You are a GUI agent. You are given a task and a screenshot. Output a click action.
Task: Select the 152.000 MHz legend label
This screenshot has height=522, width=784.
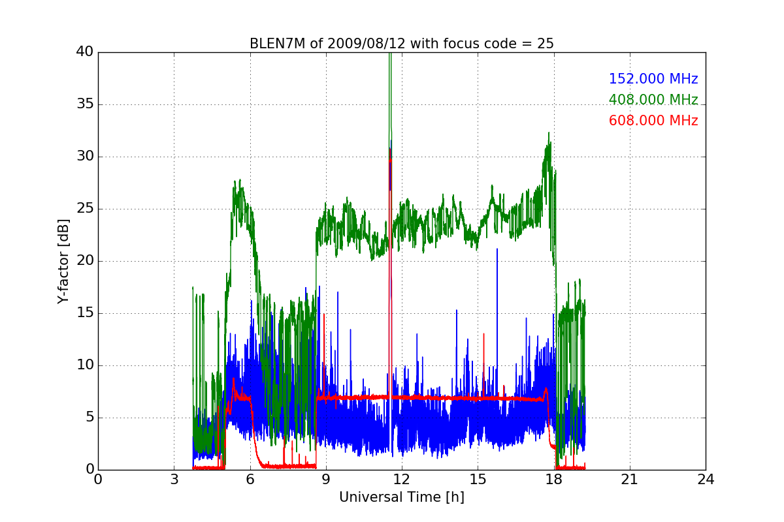tap(653, 79)
